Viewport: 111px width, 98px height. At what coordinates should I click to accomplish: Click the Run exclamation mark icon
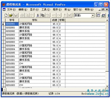point(65,15)
